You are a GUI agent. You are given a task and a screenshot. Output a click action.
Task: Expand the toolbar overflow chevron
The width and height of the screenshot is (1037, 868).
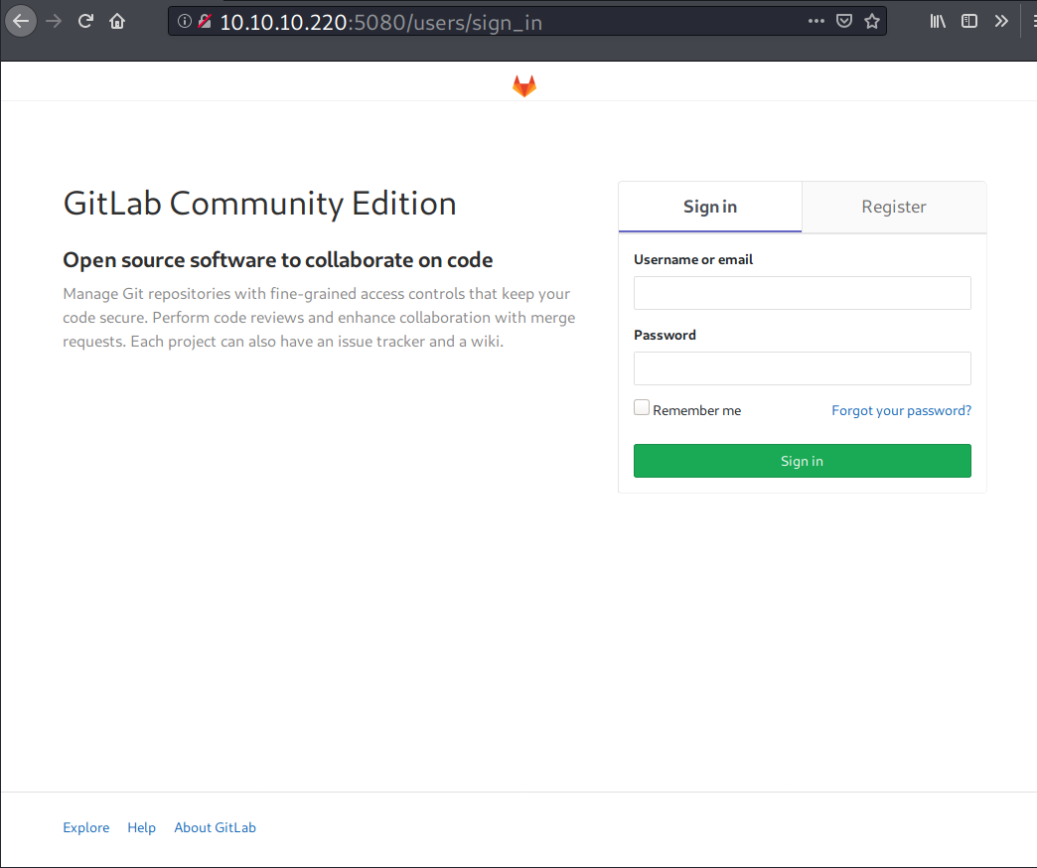(x=1000, y=21)
